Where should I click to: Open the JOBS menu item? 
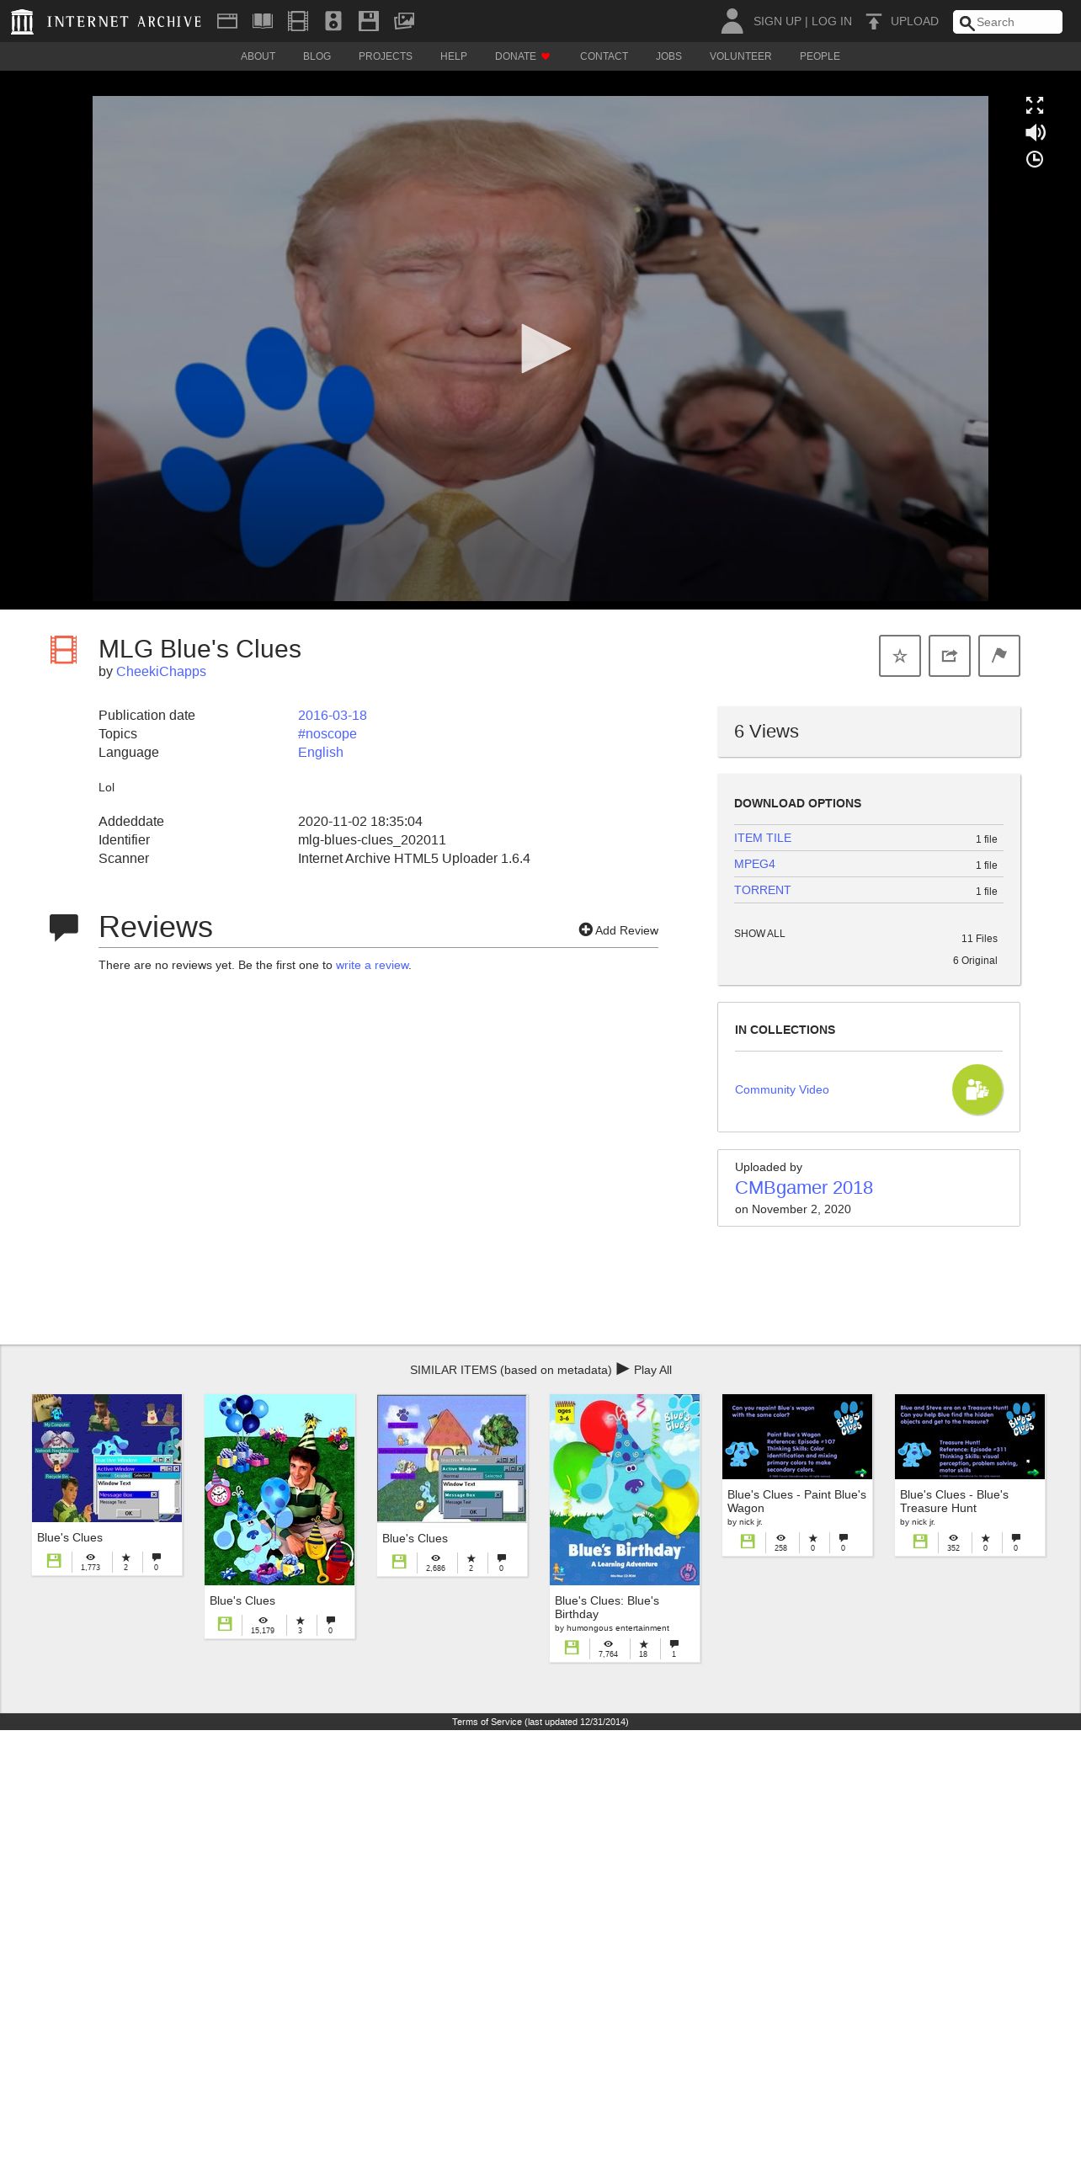pyautogui.click(x=668, y=56)
